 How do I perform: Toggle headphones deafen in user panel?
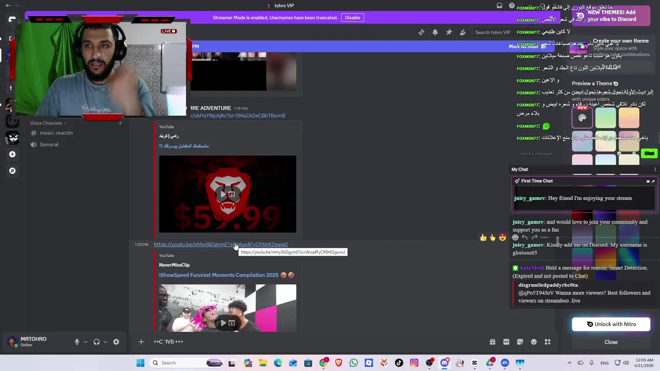96,342
